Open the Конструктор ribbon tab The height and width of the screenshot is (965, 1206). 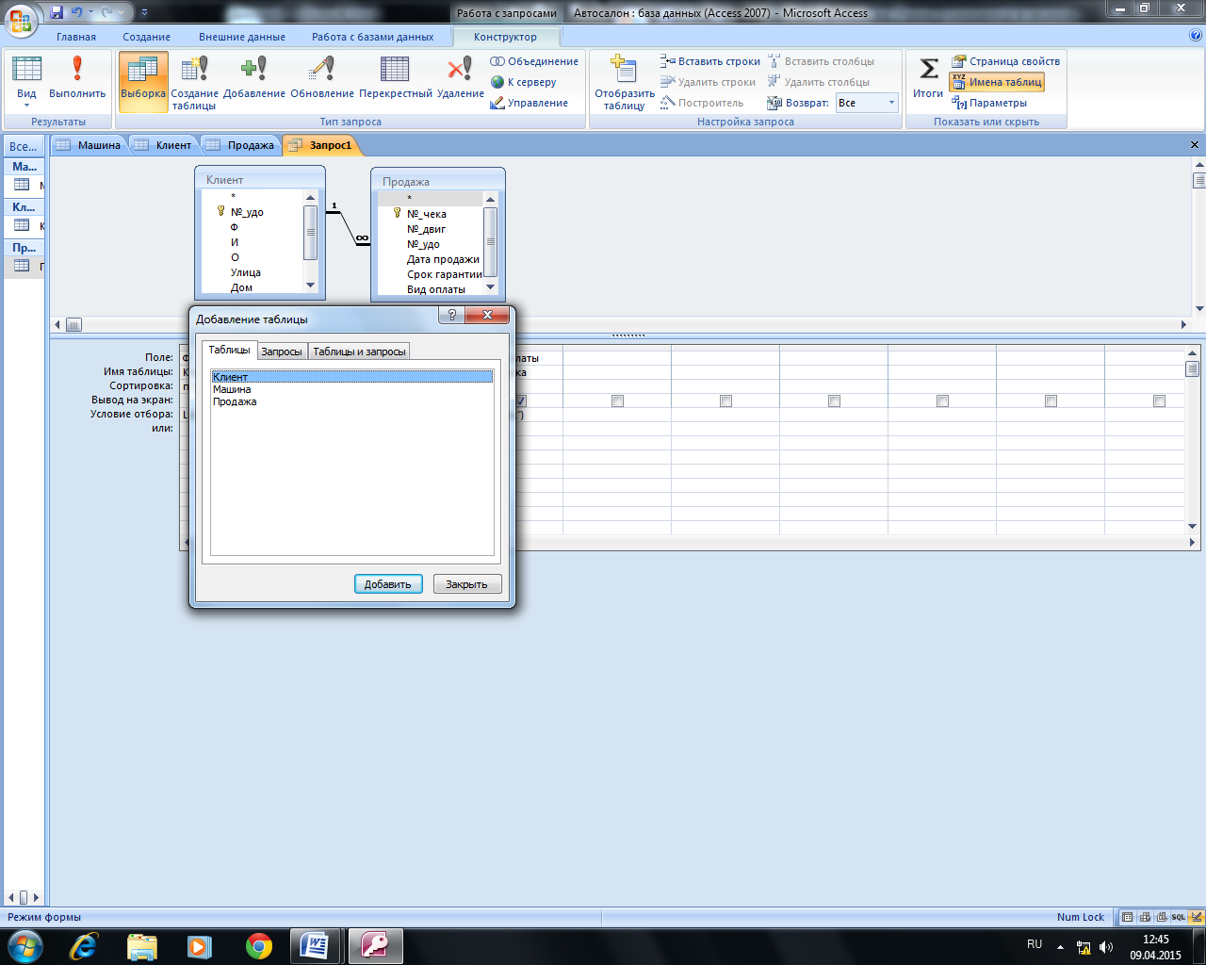pyautogui.click(x=506, y=37)
